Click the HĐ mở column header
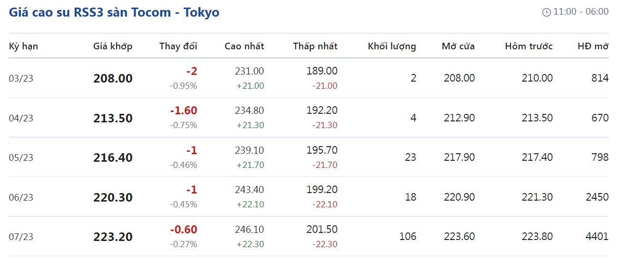 pos(593,46)
